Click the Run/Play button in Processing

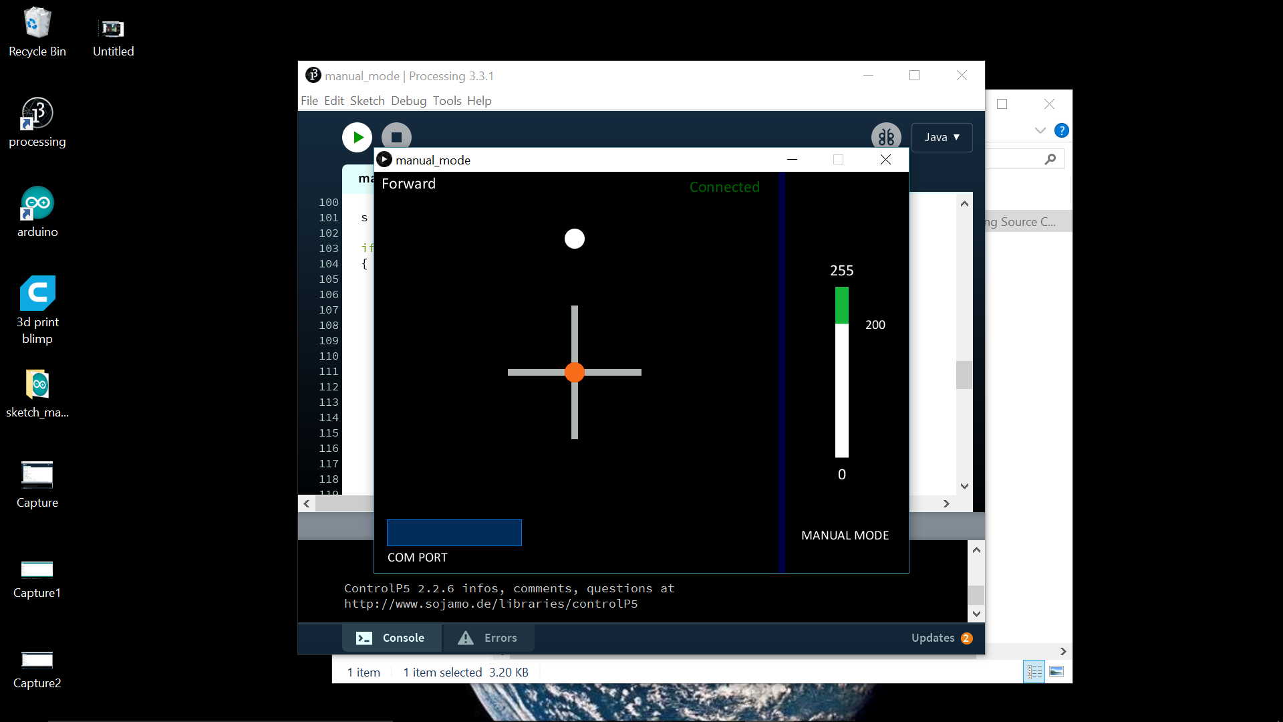pos(357,136)
